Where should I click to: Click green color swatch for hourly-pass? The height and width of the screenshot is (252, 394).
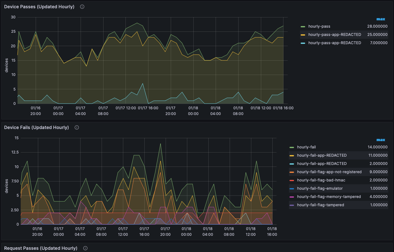[303, 26]
